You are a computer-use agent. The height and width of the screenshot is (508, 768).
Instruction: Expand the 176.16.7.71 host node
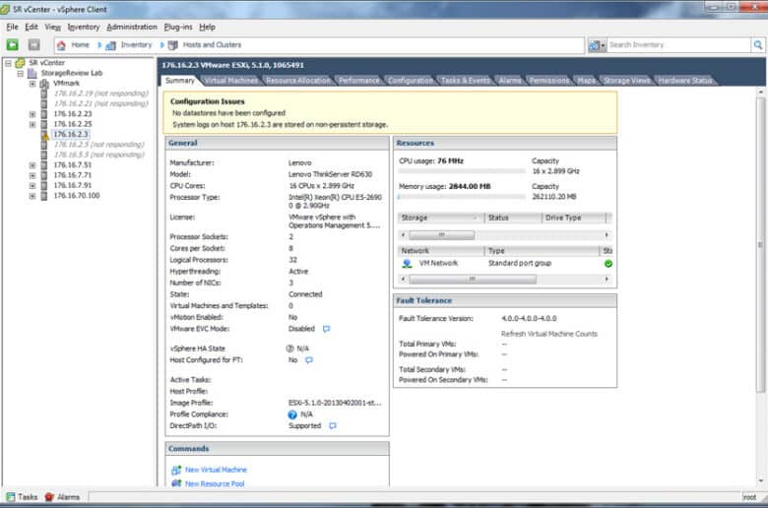(x=32, y=175)
